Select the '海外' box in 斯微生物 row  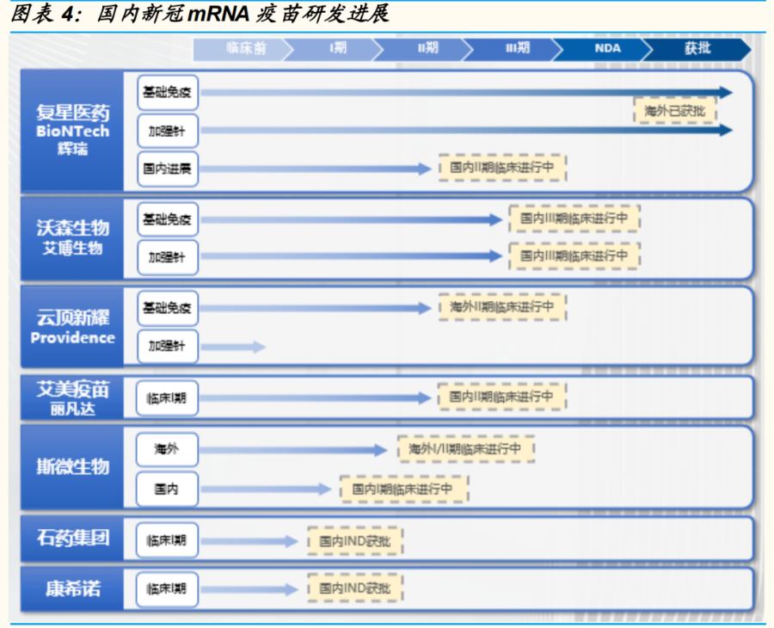(x=167, y=449)
